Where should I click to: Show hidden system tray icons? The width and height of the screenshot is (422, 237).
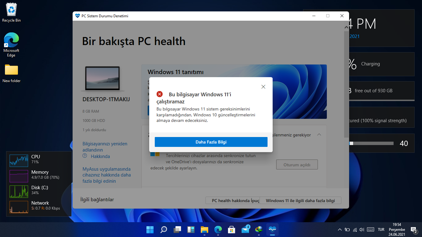pyautogui.click(x=340, y=230)
